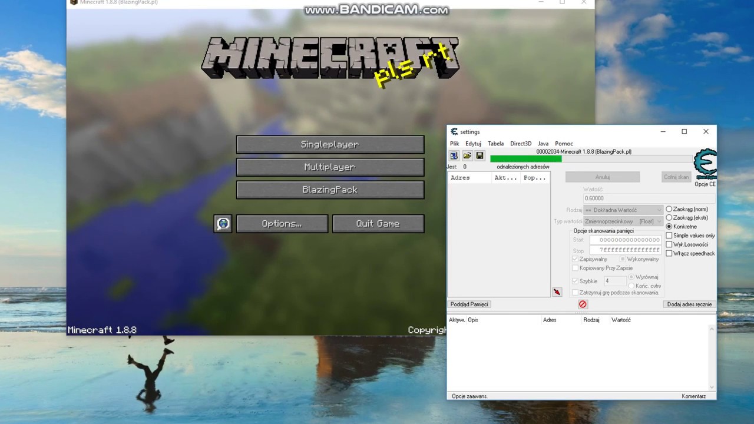
Task: Open the Edytuj menu
Action: coord(473,144)
